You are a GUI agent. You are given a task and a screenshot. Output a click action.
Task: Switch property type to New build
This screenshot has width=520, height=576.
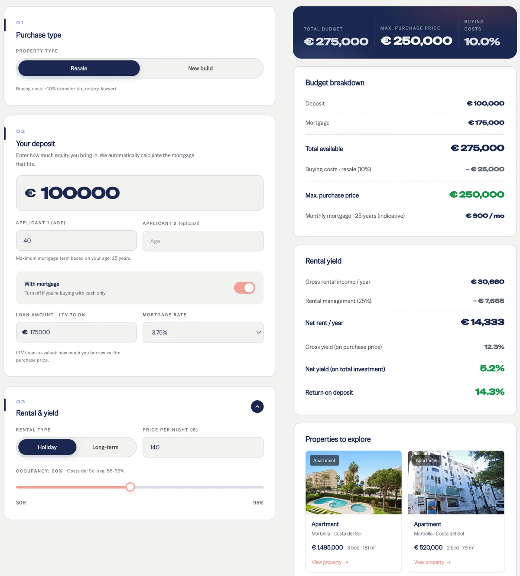tap(201, 69)
